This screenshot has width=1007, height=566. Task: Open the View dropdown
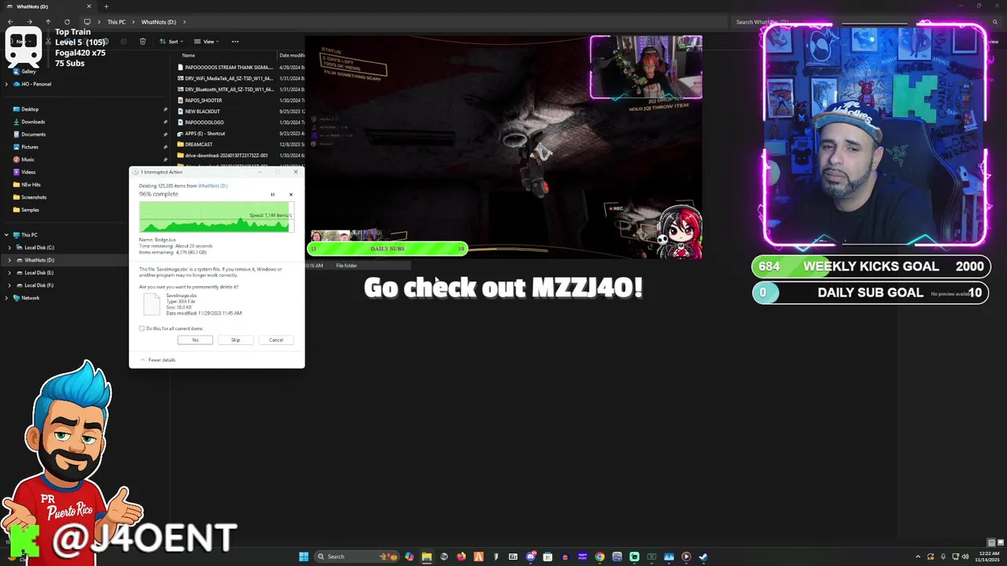point(205,42)
